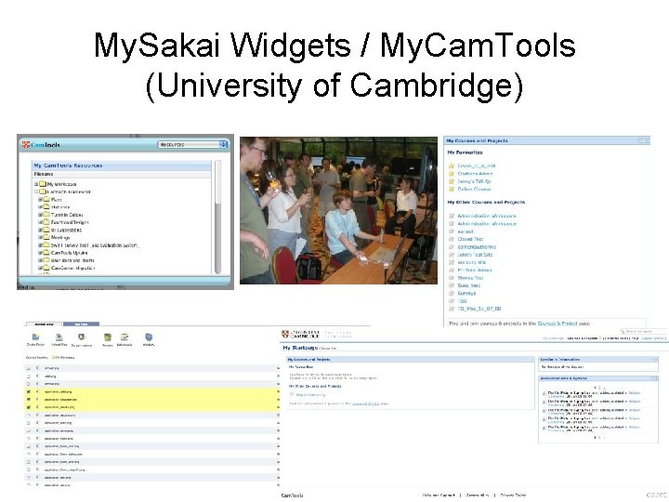Open the Database Admin link
Image resolution: width=669 pixels, height=502 pixels.
pyautogui.click(x=475, y=174)
